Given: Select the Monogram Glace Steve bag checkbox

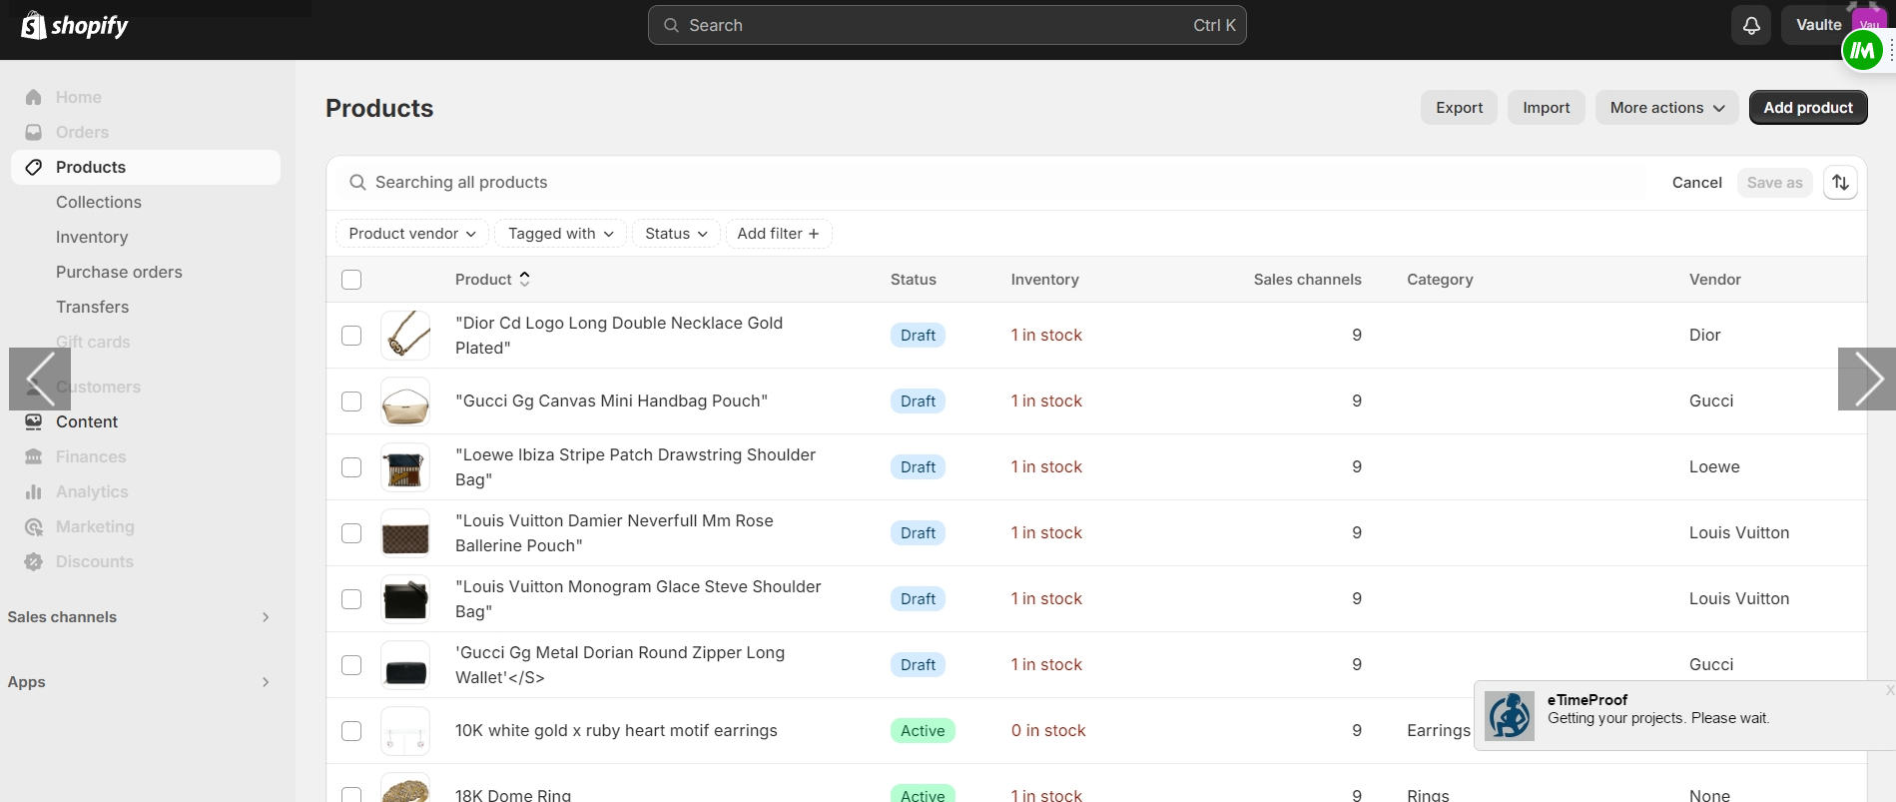Looking at the screenshot, I should (351, 599).
